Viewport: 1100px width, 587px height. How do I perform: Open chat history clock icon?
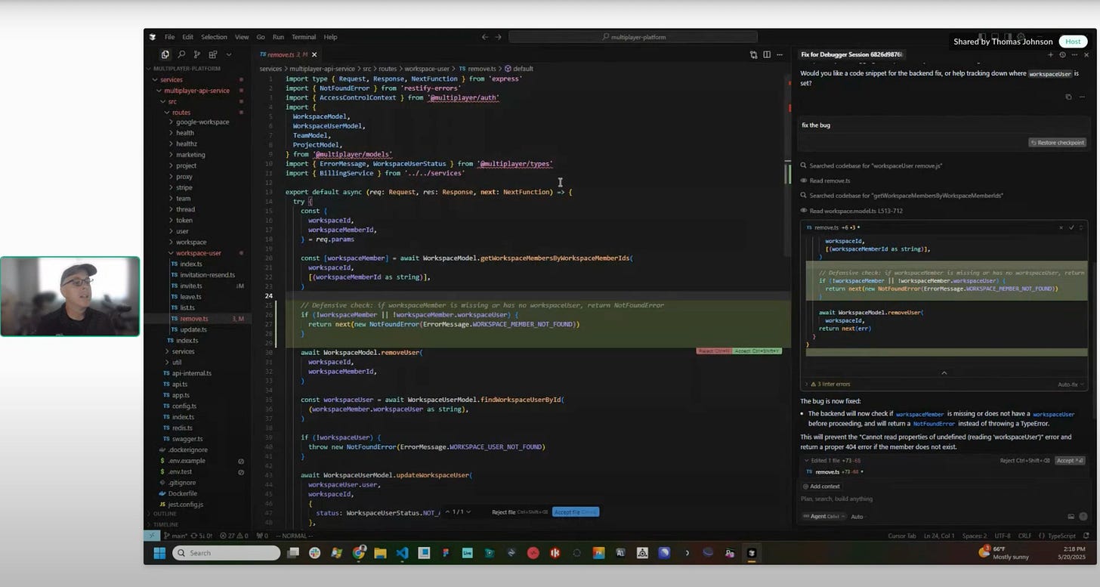(x=1062, y=54)
